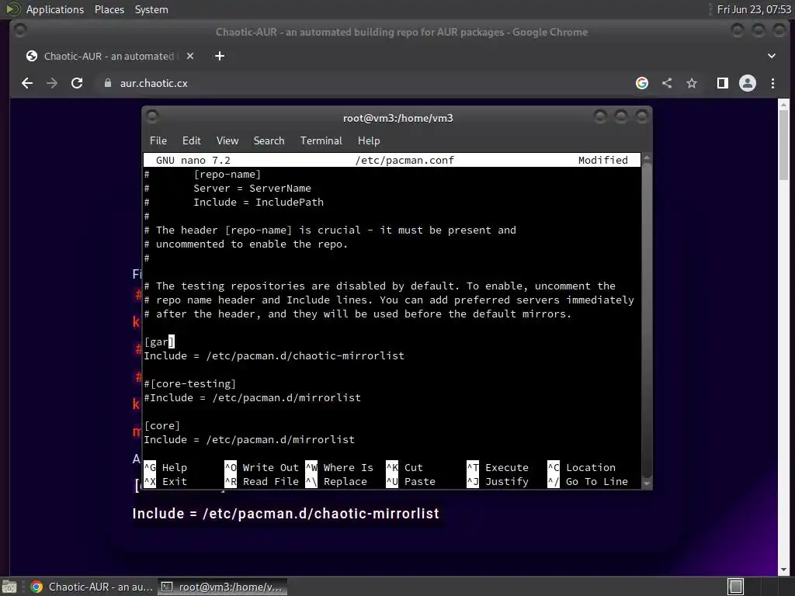
Task: Open Chrome's side panel
Action: point(723,83)
